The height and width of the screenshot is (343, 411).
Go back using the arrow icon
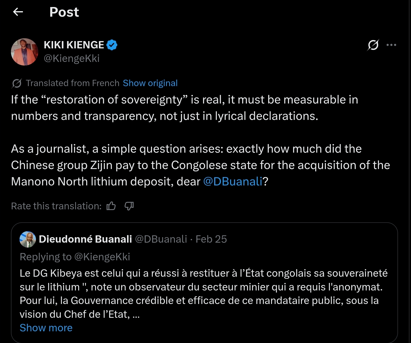tap(18, 12)
